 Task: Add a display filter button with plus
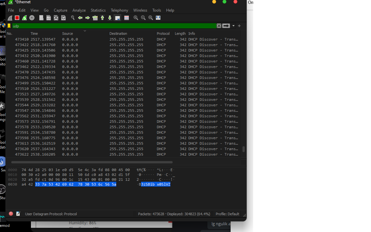239,26
